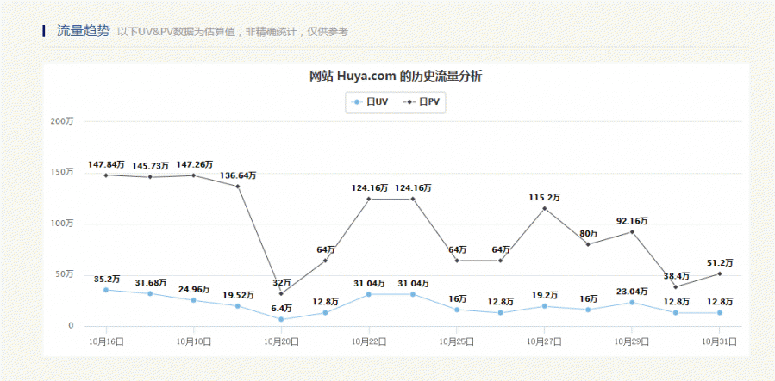Viewport: 775px width, 381px height.
Task: Click the 10月25日 x-axis label
Action: pyautogui.click(x=457, y=341)
